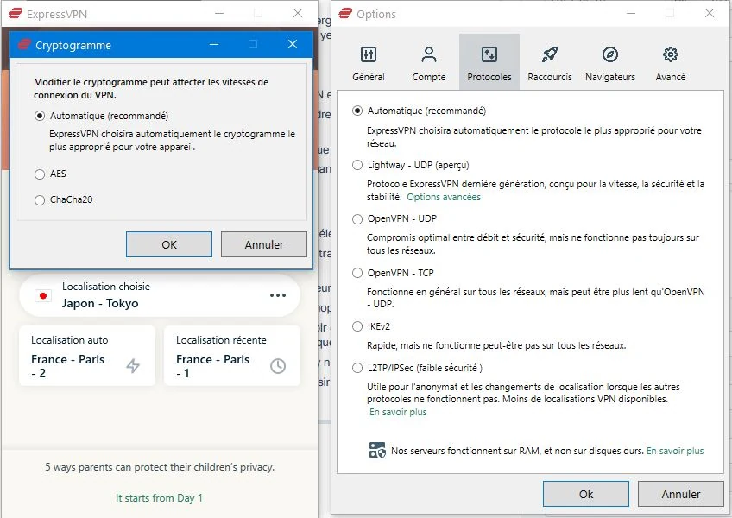
Task: Click clock icon for France - Paris - 1
Action: click(278, 366)
